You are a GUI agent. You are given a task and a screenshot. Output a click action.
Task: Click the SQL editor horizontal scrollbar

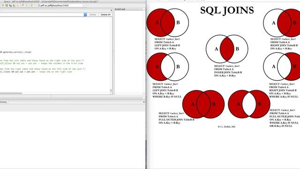tap(11, 93)
